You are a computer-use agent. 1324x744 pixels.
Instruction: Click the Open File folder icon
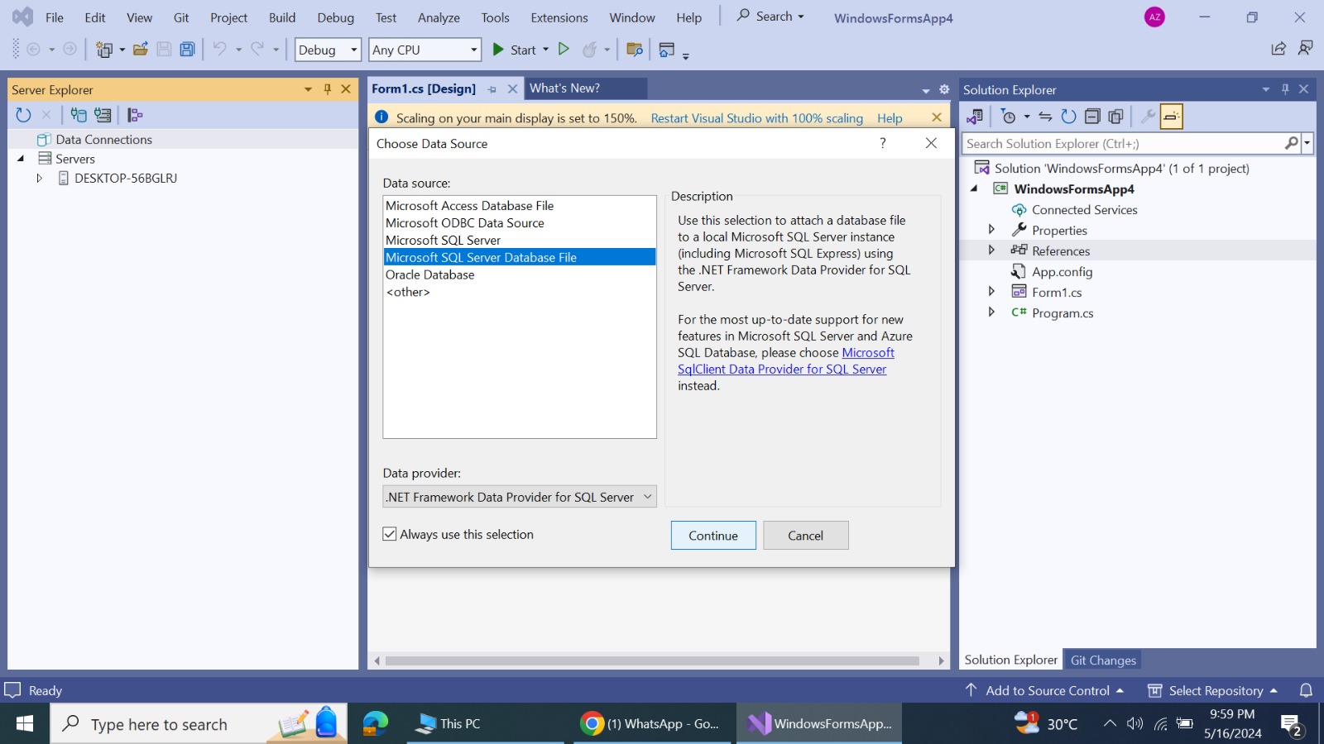pos(141,50)
